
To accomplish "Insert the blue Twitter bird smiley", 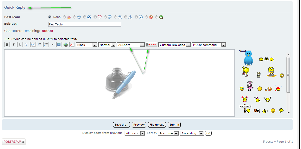I will pyautogui.click(x=248, y=58).
